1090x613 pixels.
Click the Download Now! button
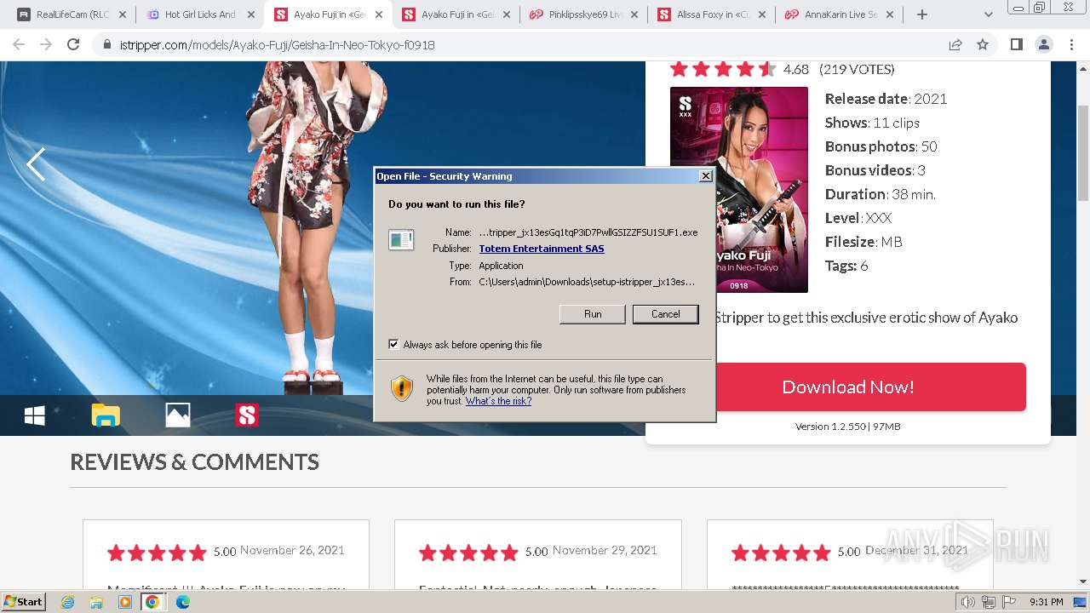pos(848,387)
